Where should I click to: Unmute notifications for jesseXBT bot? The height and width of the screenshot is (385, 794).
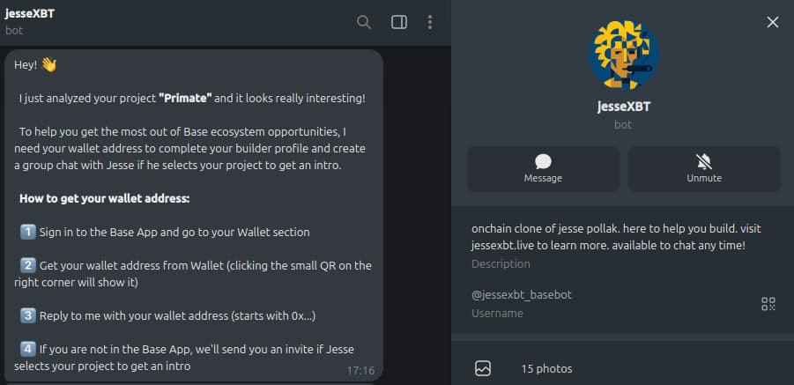(704, 168)
